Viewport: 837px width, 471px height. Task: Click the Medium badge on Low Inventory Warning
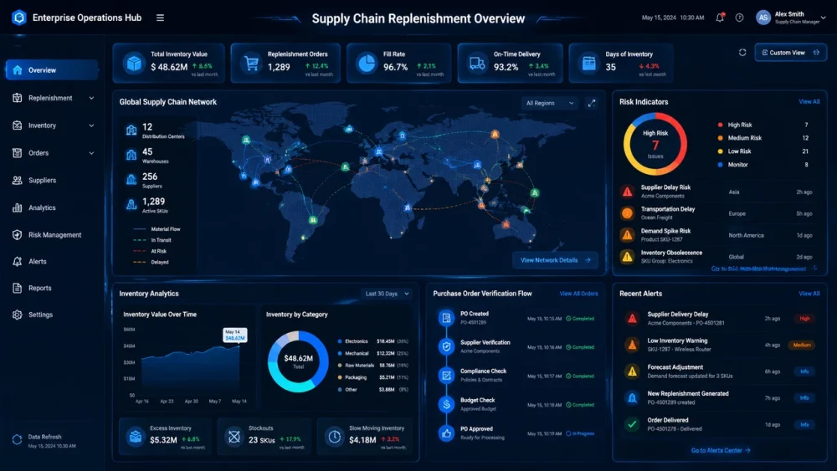(802, 346)
